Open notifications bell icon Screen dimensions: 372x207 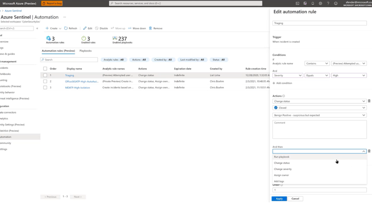[312, 3]
